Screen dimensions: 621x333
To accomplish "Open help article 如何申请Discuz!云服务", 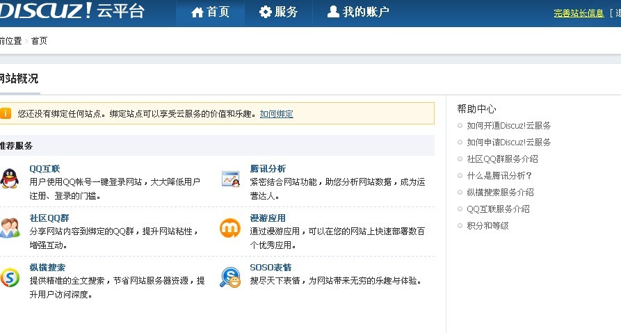I will pos(509,142).
